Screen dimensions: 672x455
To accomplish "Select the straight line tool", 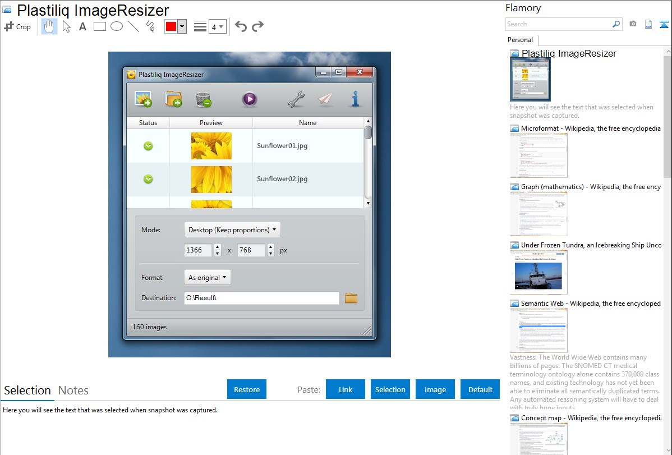I will click(134, 26).
